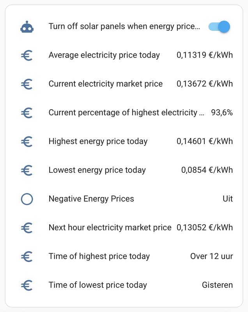Open Highest energy price today entity

tap(98, 141)
